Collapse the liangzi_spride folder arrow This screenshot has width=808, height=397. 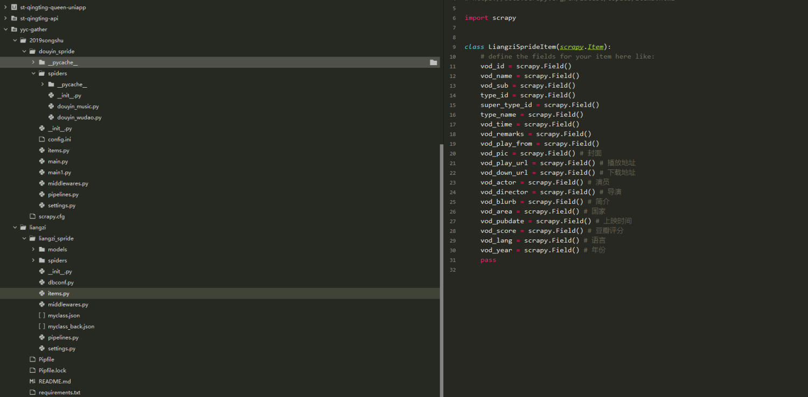(24, 238)
